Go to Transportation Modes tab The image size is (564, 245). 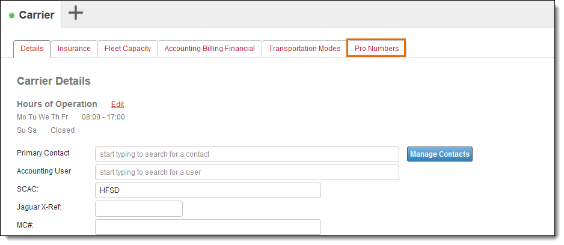click(304, 49)
